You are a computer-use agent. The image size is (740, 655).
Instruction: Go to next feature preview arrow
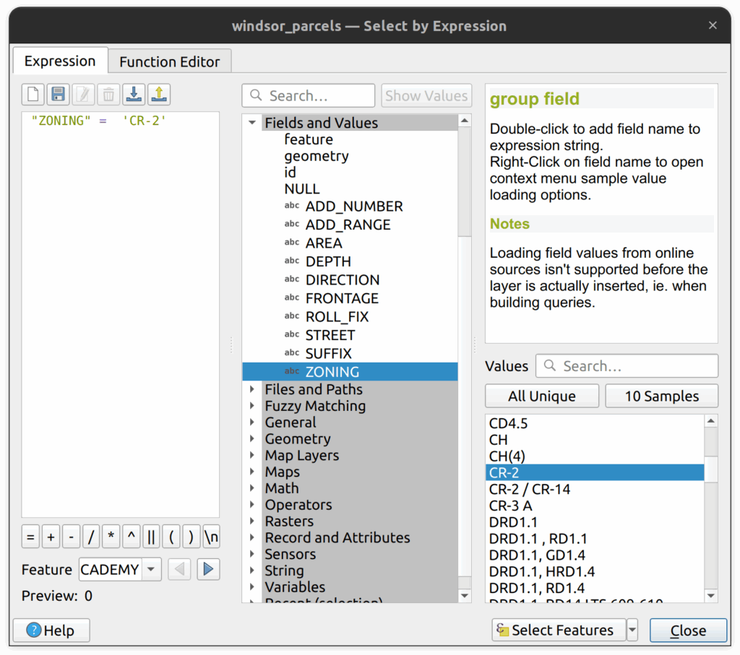(208, 570)
